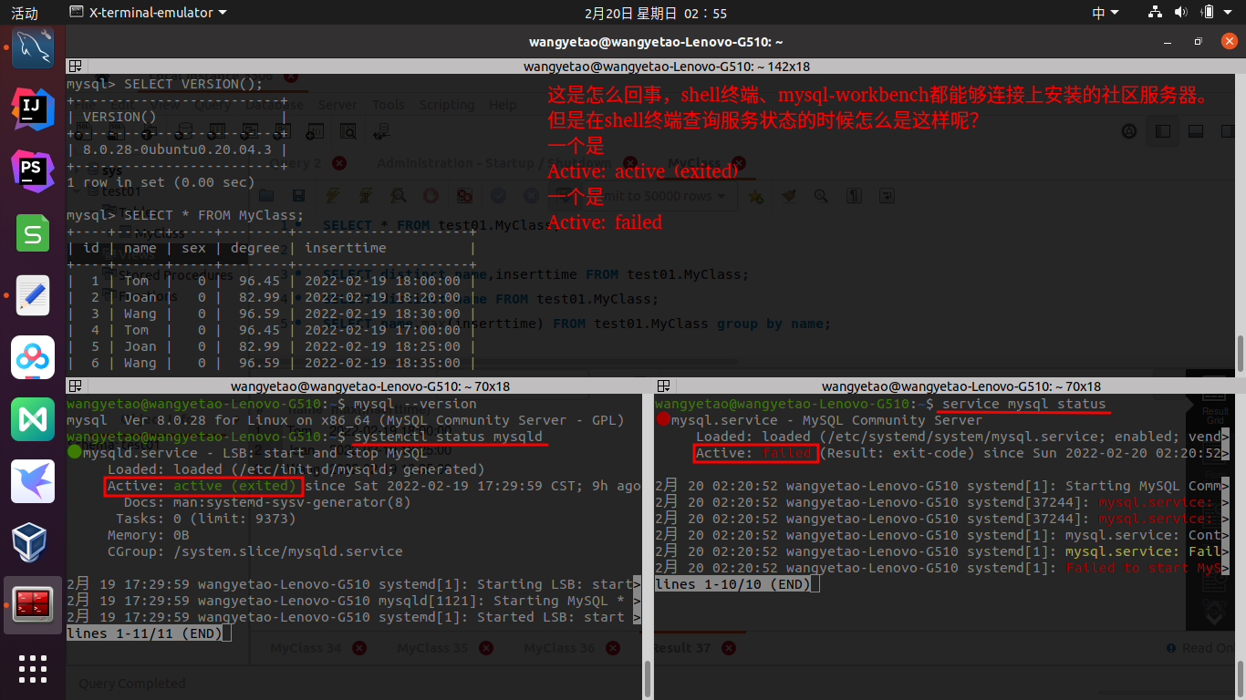
Task: Click the 'SELECT VERSION();' command line
Action: pos(164,83)
